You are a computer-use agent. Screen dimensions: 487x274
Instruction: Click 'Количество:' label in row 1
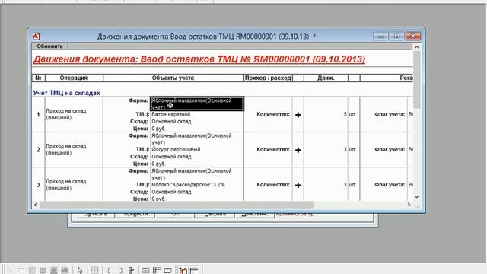tap(273, 114)
